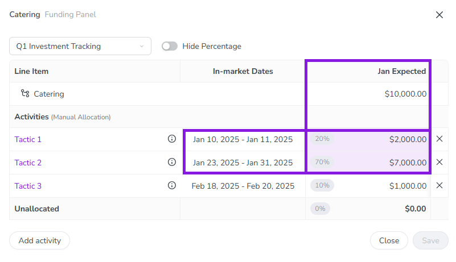Screen dimensions: 456x262
Task: Click the Jan Expected column header
Action: pyautogui.click(x=401, y=71)
